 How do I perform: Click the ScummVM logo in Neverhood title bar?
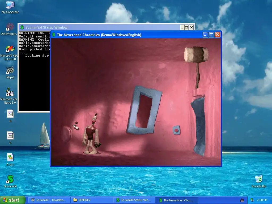tap(54, 35)
